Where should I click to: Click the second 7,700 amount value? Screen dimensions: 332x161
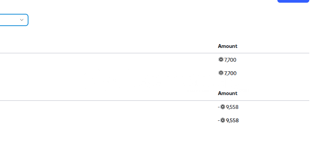click(230, 73)
